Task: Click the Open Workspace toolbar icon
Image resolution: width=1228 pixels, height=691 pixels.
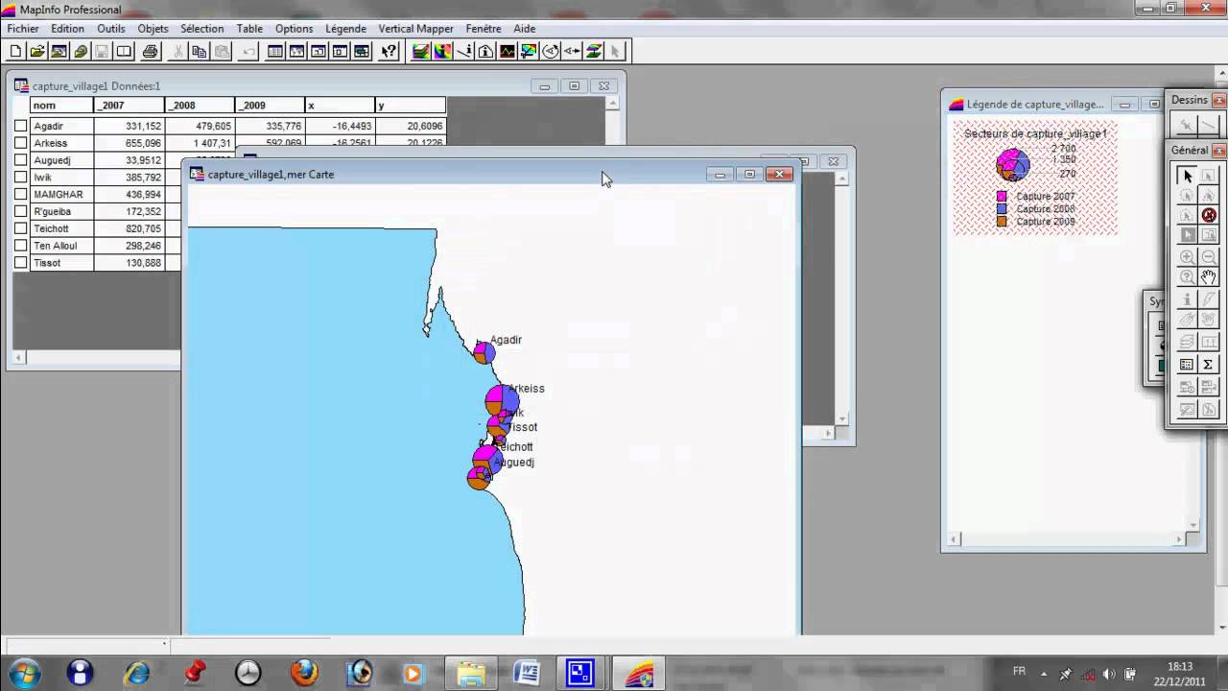Action: tap(59, 52)
